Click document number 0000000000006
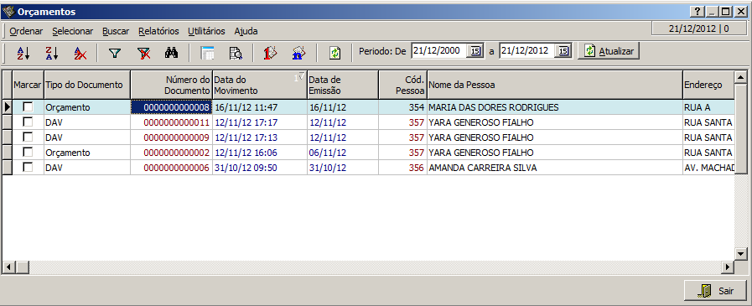This screenshot has width=752, height=306. coord(171,168)
